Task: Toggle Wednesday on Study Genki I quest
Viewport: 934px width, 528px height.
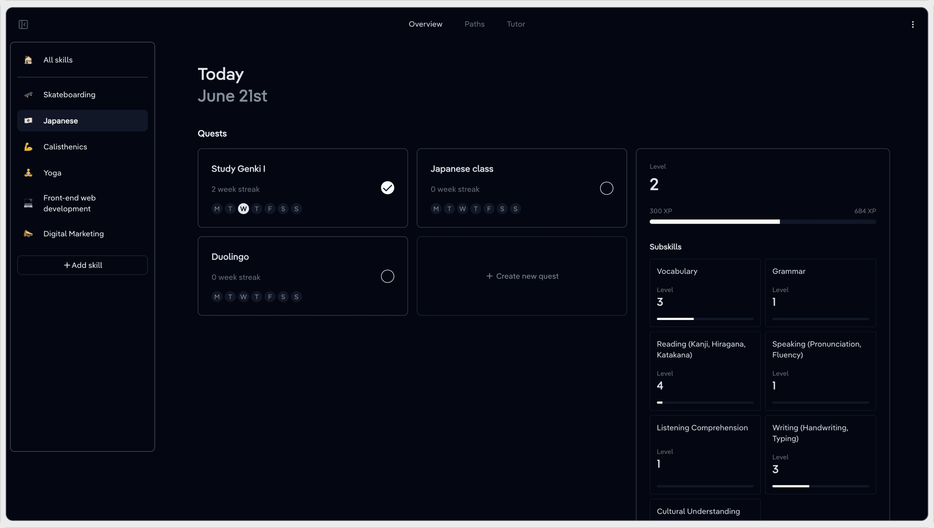Action: click(243, 208)
